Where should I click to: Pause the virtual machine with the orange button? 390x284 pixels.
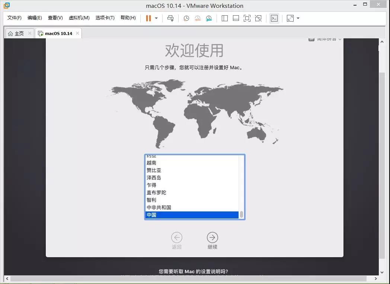148,18
